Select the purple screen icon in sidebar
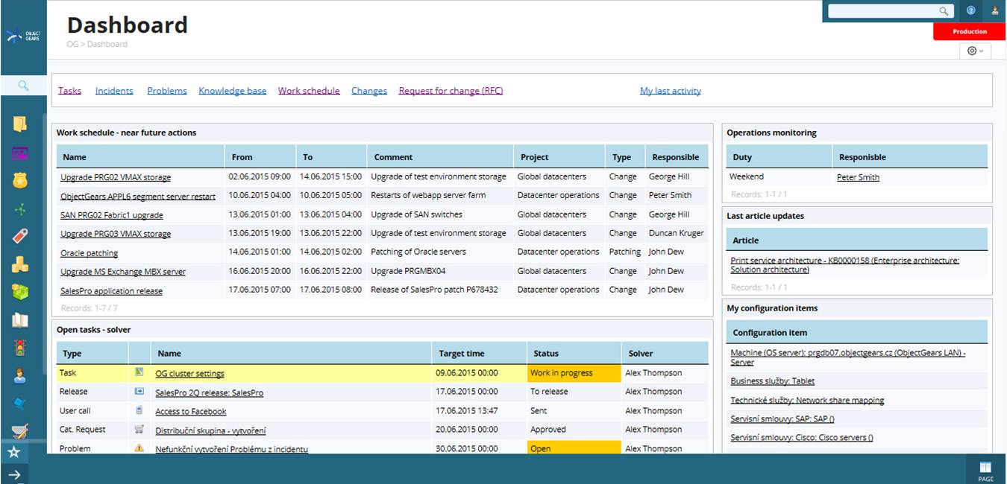 pyautogui.click(x=20, y=153)
